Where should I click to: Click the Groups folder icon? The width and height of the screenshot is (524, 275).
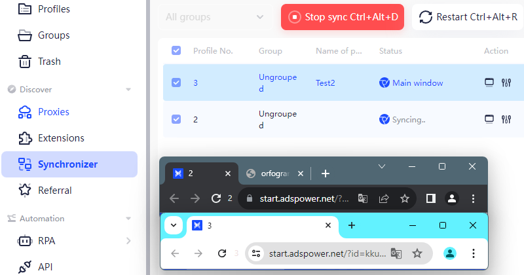click(x=25, y=35)
